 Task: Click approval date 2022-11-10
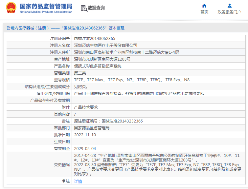tap(85, 135)
